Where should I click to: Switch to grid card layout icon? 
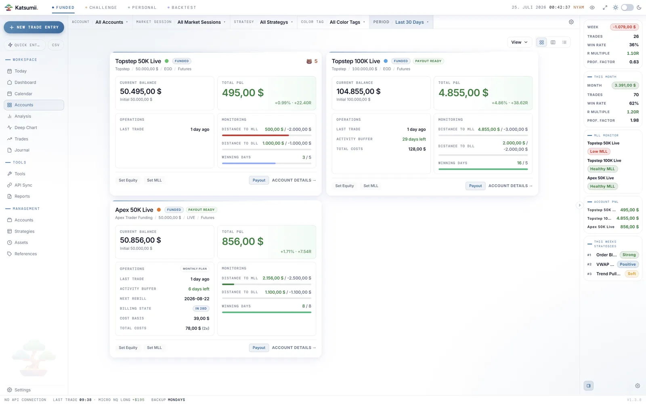click(x=541, y=42)
